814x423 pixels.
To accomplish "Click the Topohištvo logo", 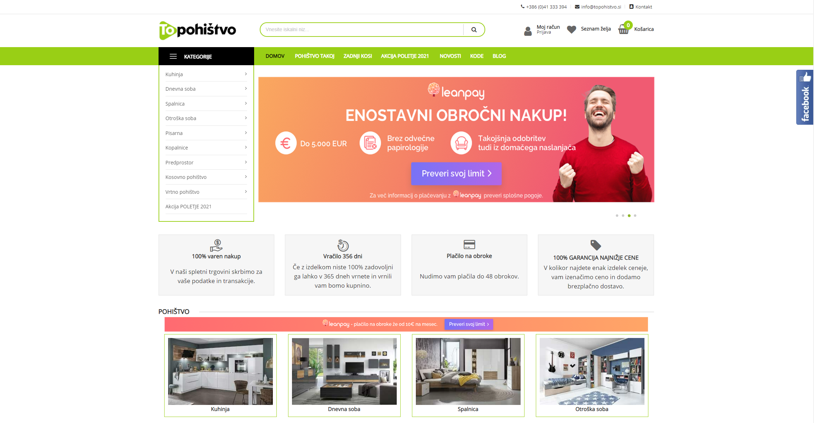I will pyautogui.click(x=197, y=30).
